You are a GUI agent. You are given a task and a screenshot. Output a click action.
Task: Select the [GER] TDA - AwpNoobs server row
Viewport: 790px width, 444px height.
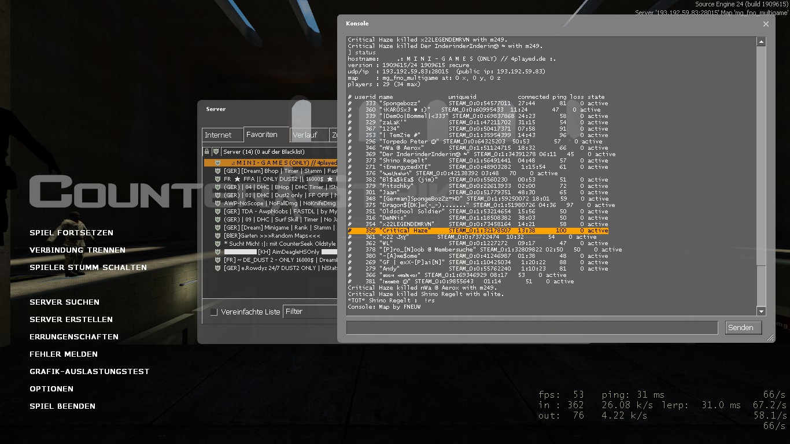pos(271,212)
